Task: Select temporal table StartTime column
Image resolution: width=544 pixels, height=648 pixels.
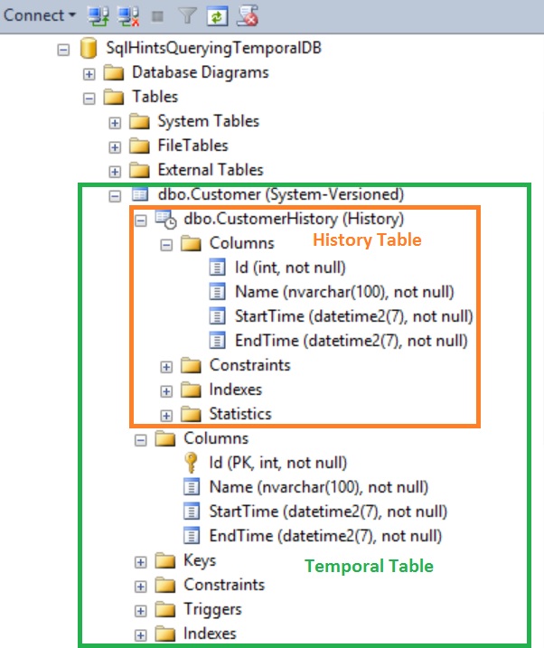Action: 328,512
